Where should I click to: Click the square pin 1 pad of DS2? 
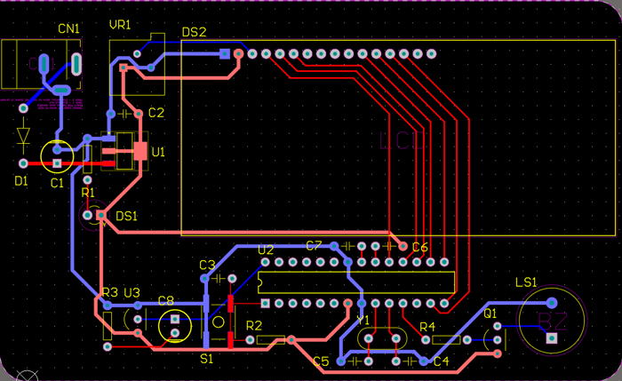pos(225,54)
